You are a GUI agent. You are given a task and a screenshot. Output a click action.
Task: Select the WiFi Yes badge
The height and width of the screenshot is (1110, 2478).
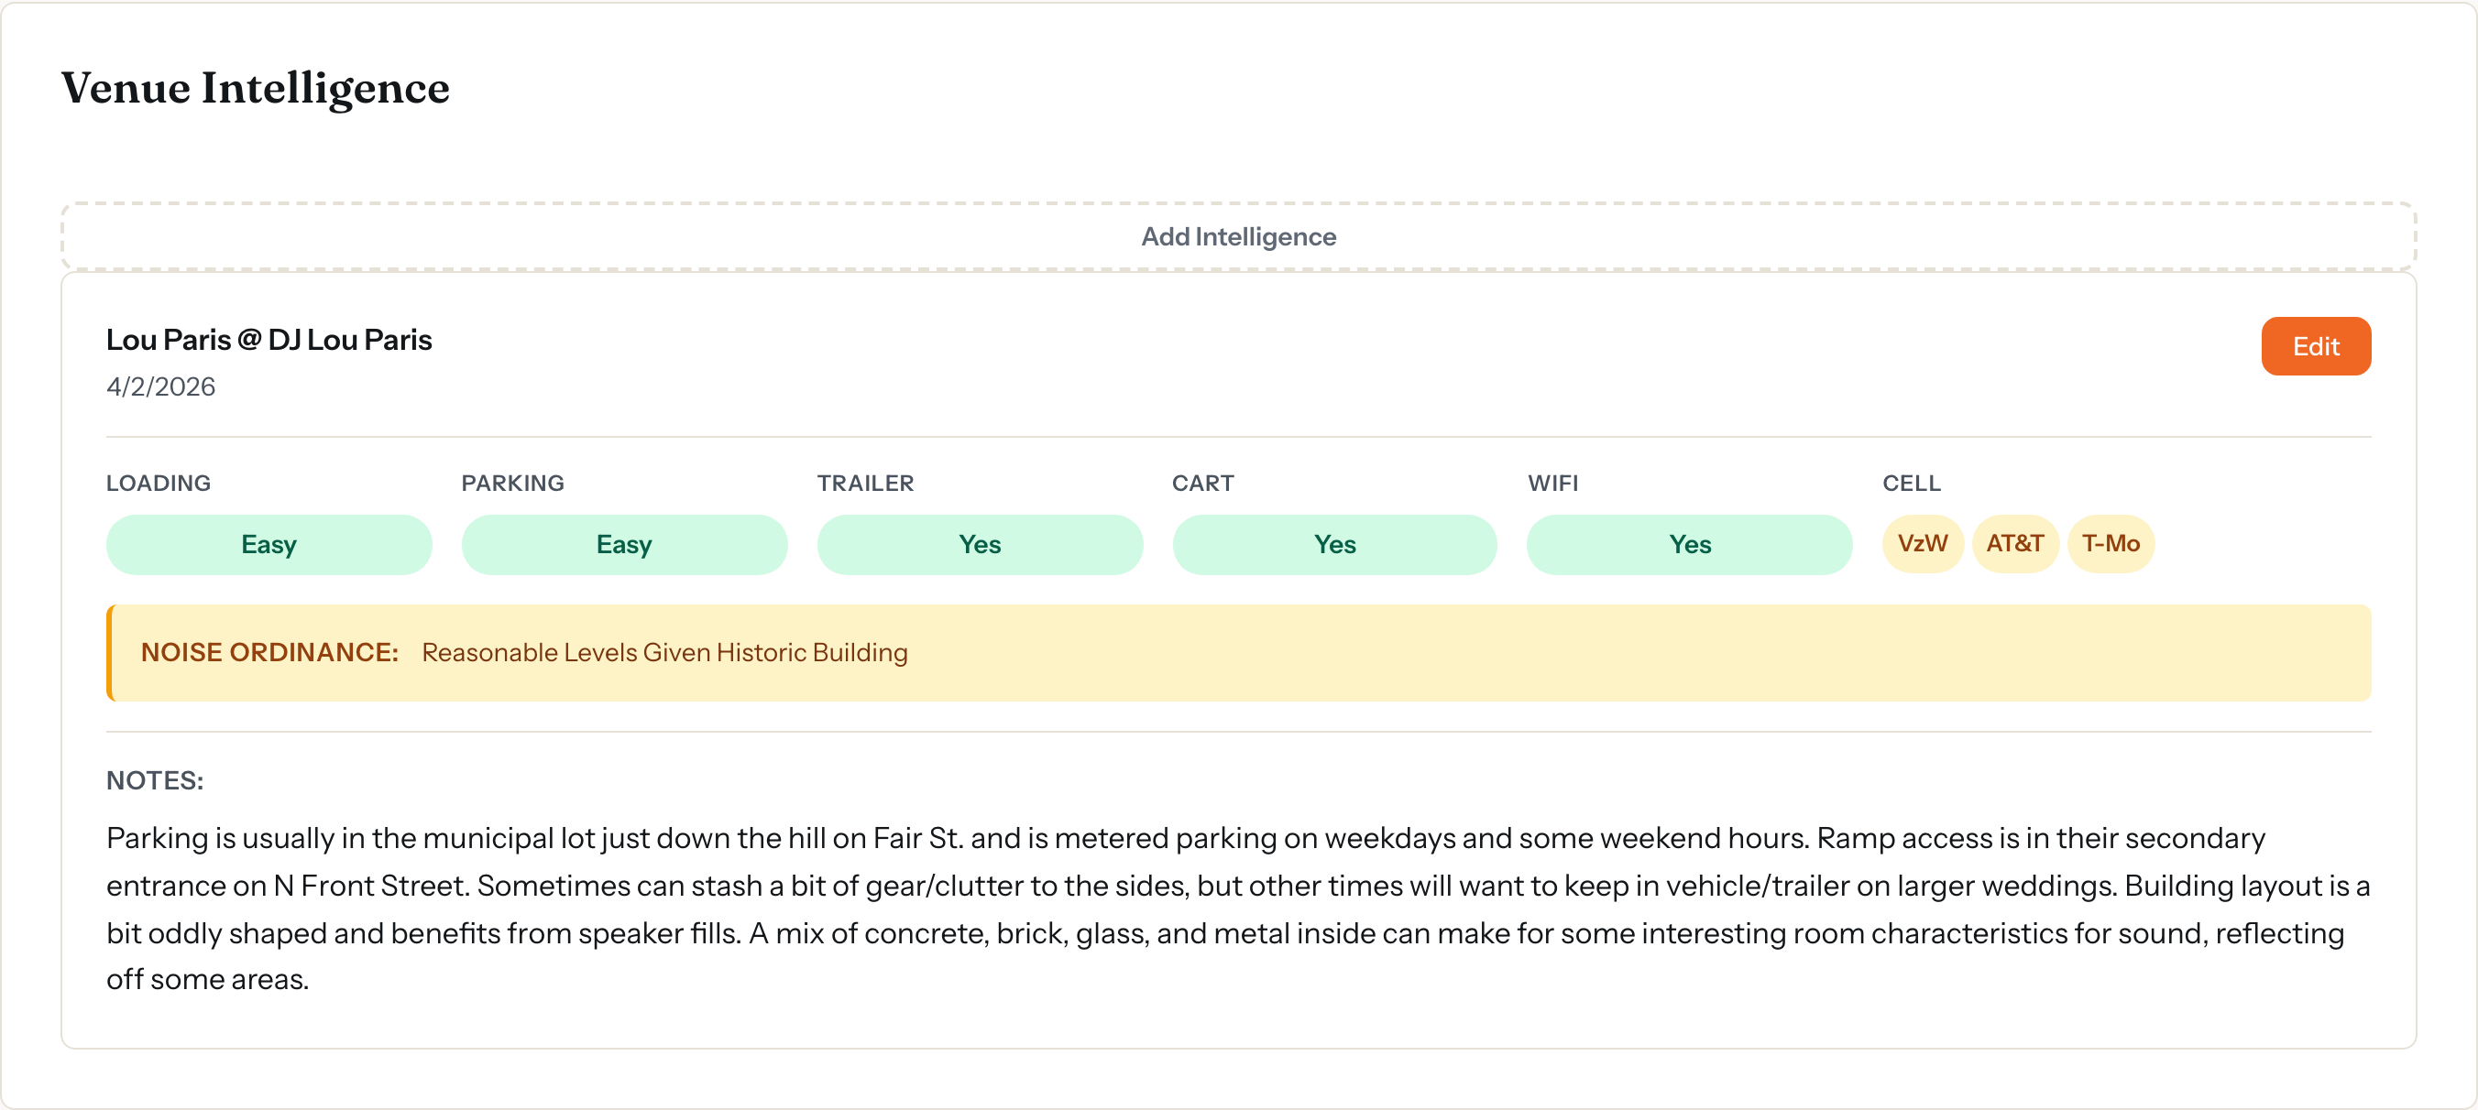coord(1689,544)
